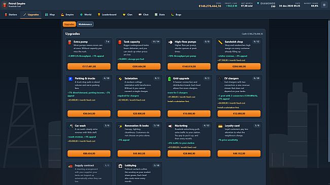Open the hamburger menu at top right
Image resolution: width=330 pixels, height=185 pixels.
[324, 5]
